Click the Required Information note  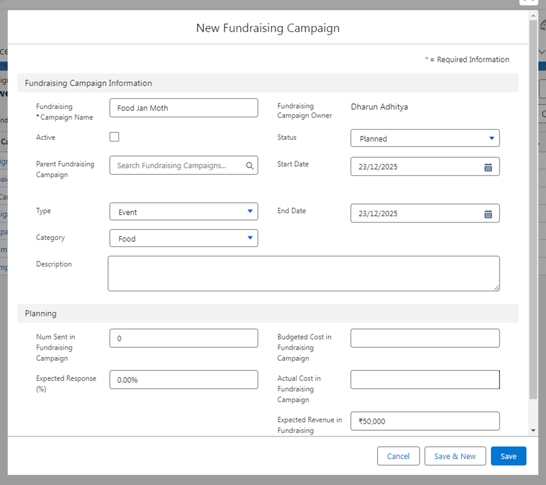point(467,60)
